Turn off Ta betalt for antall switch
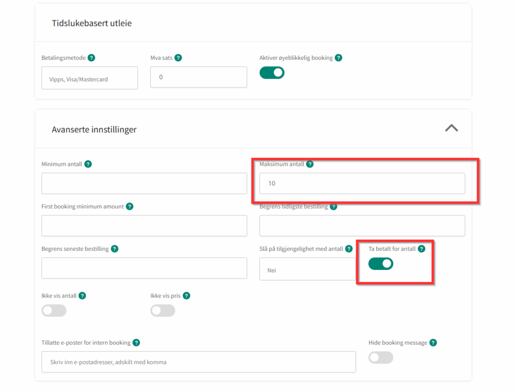The height and width of the screenshot is (392, 515). [x=381, y=264]
